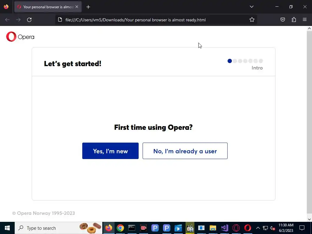
Task: Click the network tray icon
Action: (x=265, y=228)
